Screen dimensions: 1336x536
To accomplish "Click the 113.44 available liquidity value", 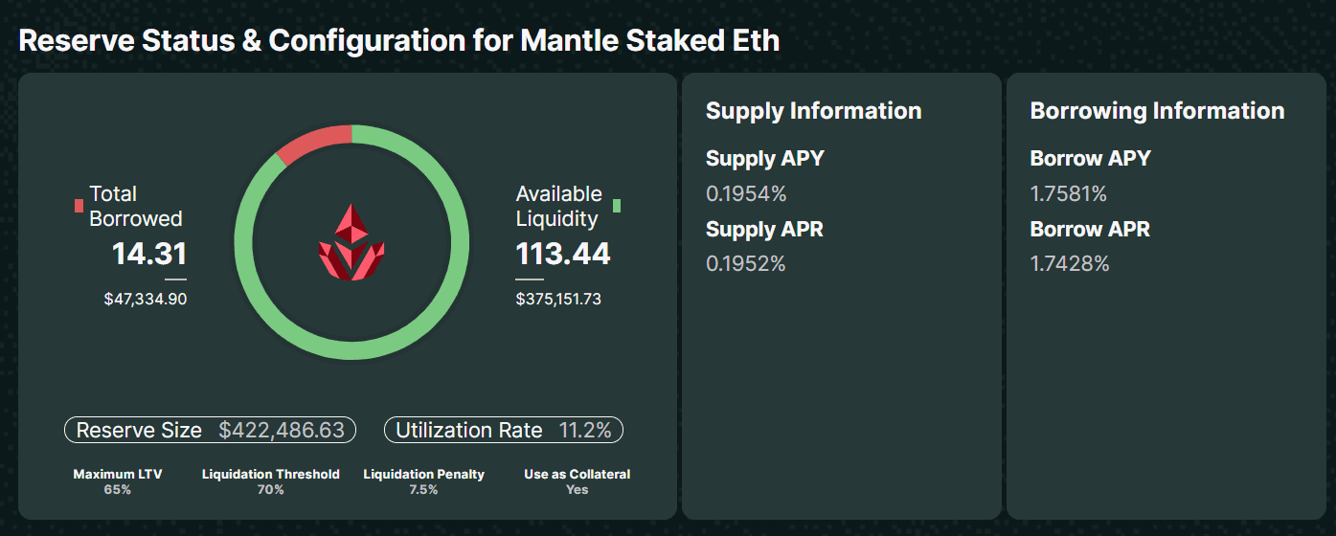I will [563, 254].
